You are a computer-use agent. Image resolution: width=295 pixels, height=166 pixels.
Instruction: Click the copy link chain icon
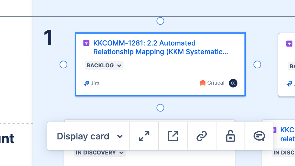point(202,136)
